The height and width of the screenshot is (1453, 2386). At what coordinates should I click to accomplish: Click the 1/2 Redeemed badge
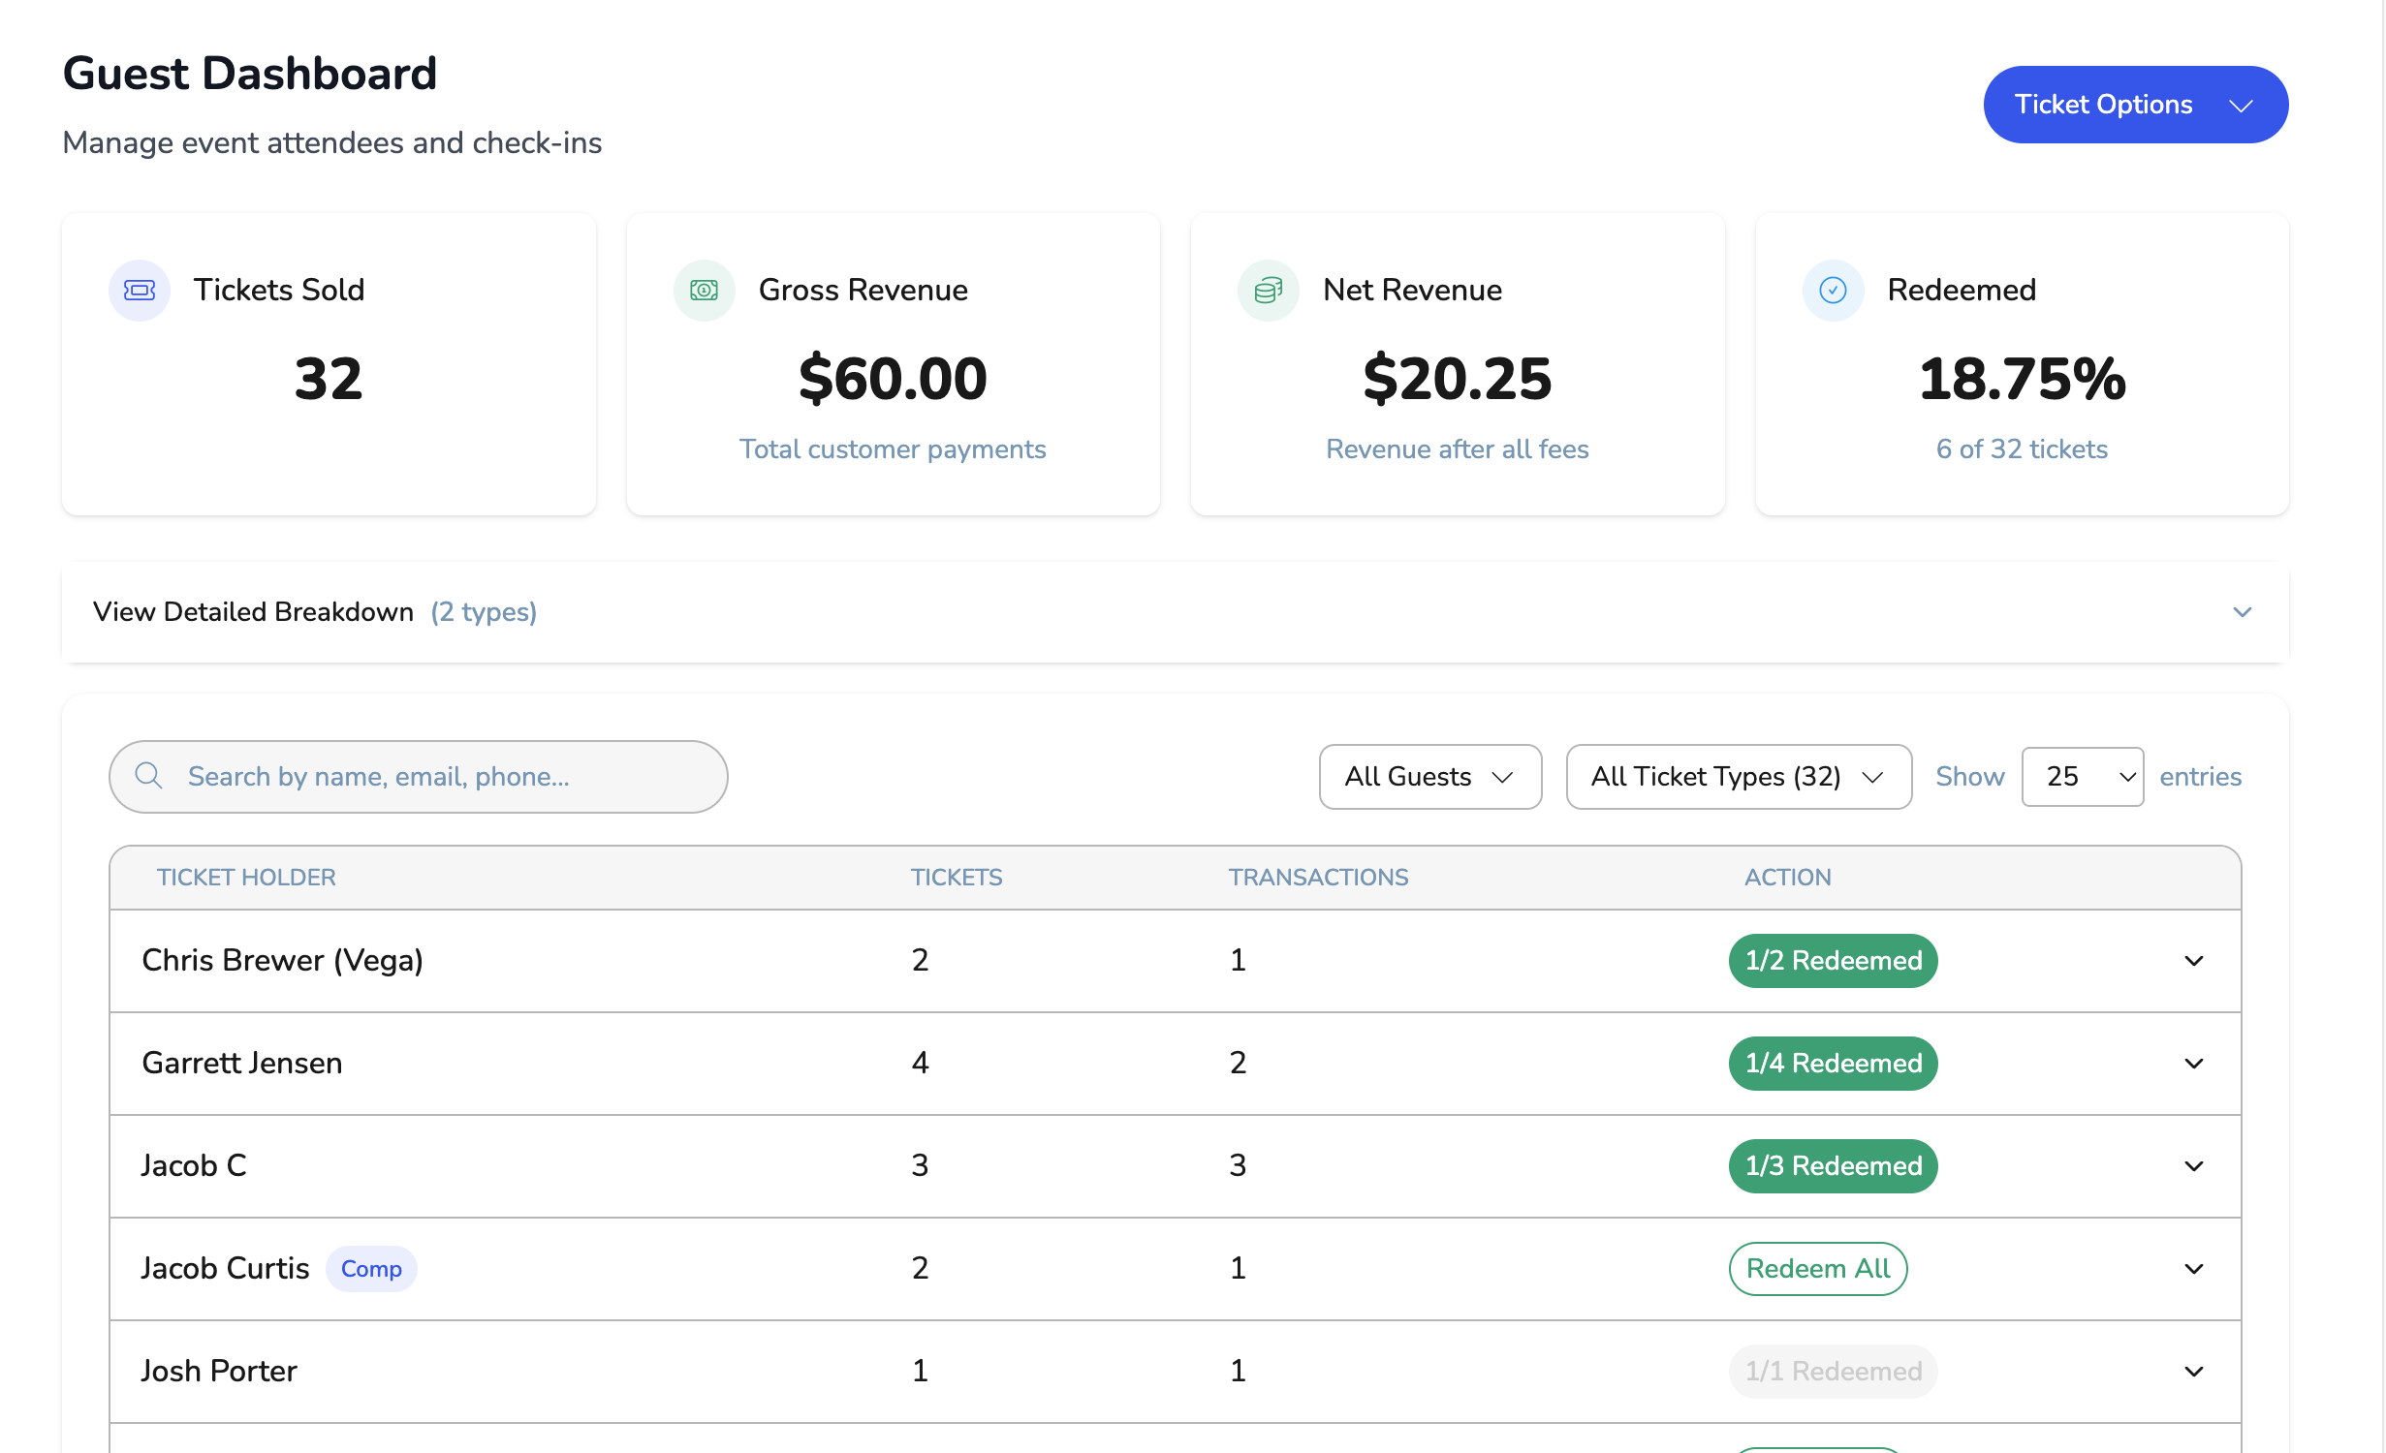(1833, 961)
